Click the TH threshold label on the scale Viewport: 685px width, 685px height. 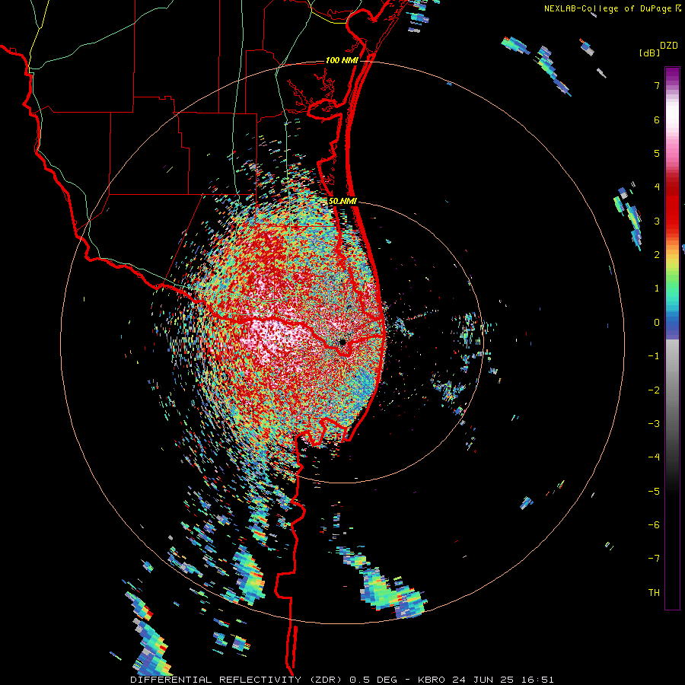tap(654, 593)
